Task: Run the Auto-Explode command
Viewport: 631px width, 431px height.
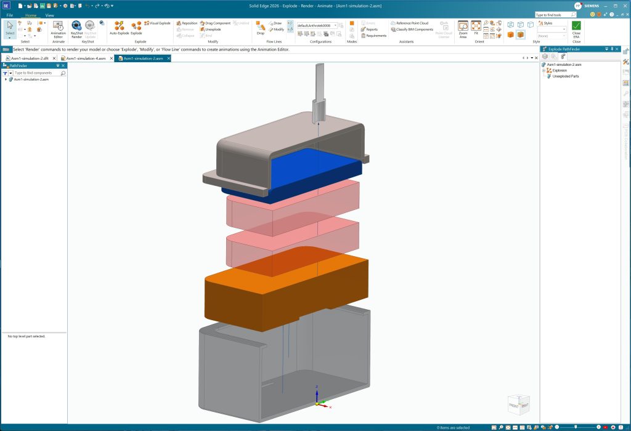Action: point(119,28)
